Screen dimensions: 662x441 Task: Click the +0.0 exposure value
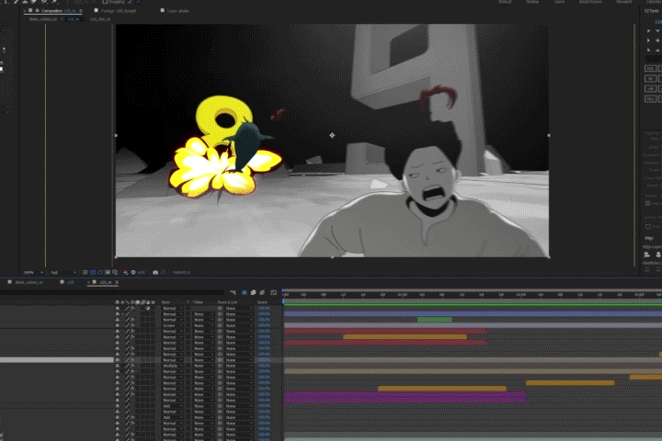[141, 273]
